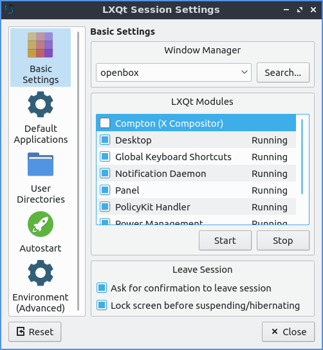Select the Autostart rocket icon
The image size is (323, 350).
tap(41, 224)
